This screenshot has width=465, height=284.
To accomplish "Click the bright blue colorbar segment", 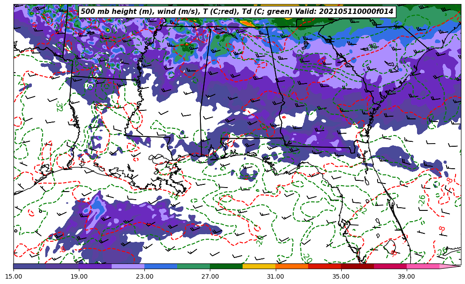I will [161, 266].
